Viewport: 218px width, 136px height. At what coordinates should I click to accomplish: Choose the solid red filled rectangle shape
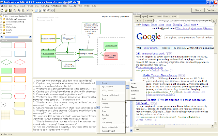[x=20, y=70]
